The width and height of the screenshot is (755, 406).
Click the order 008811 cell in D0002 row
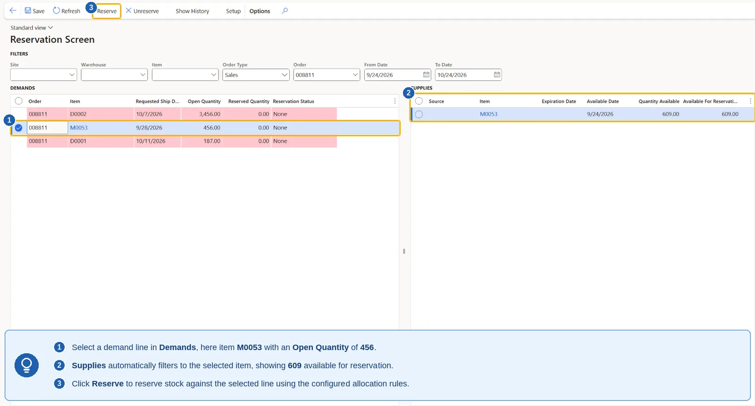coord(47,114)
